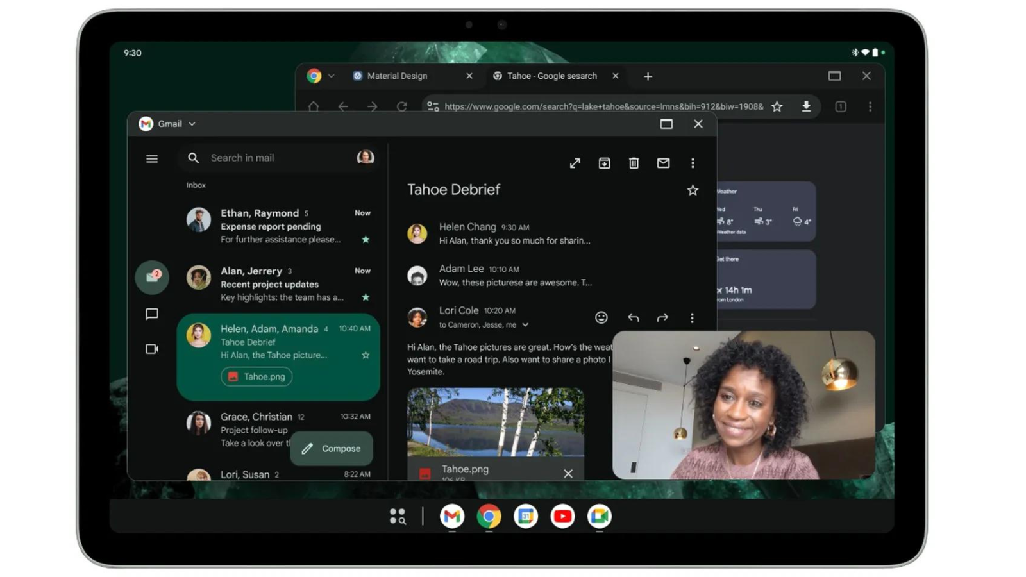Open Chrome window menu dropdown chevron
This screenshot has width=1026, height=577.
click(x=331, y=76)
